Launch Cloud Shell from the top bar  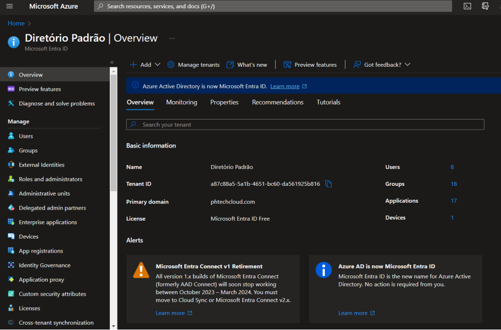click(467, 6)
